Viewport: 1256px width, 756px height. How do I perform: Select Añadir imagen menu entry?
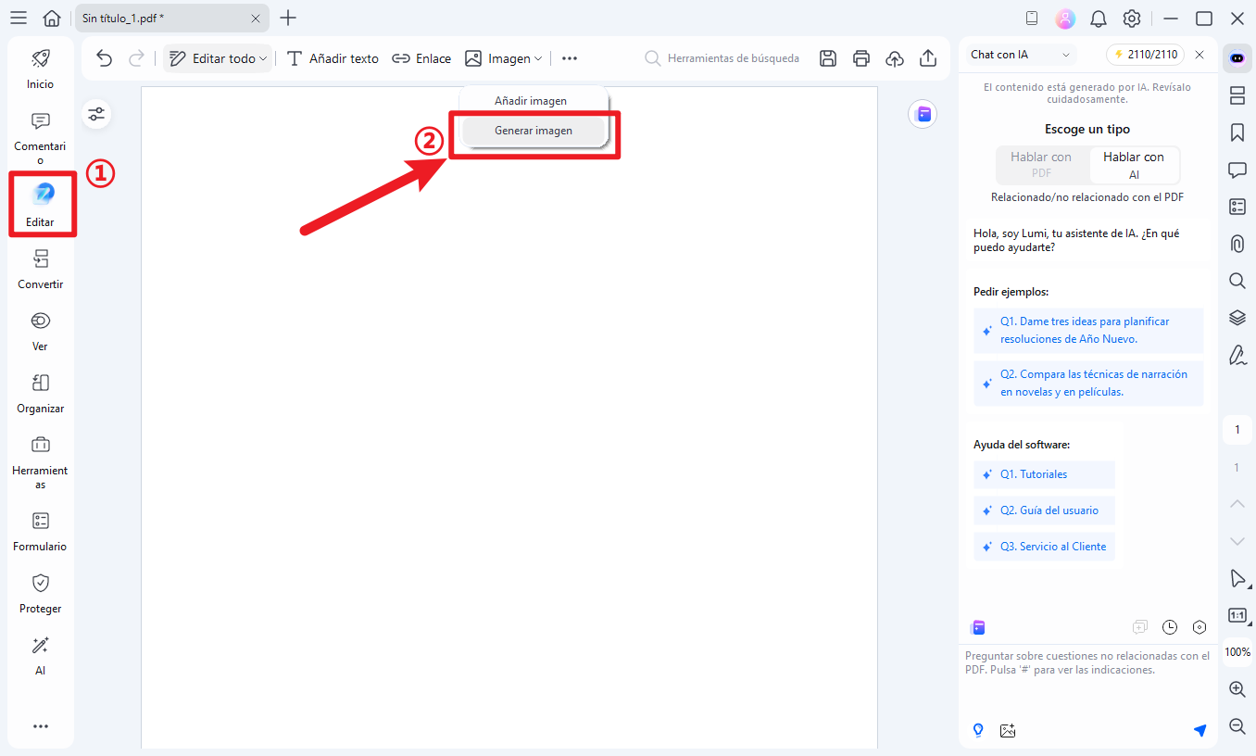coord(531,101)
